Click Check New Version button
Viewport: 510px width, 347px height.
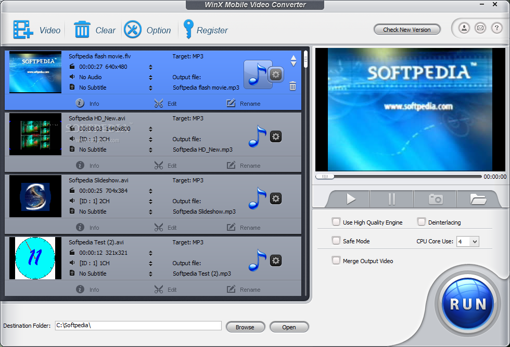tap(407, 30)
